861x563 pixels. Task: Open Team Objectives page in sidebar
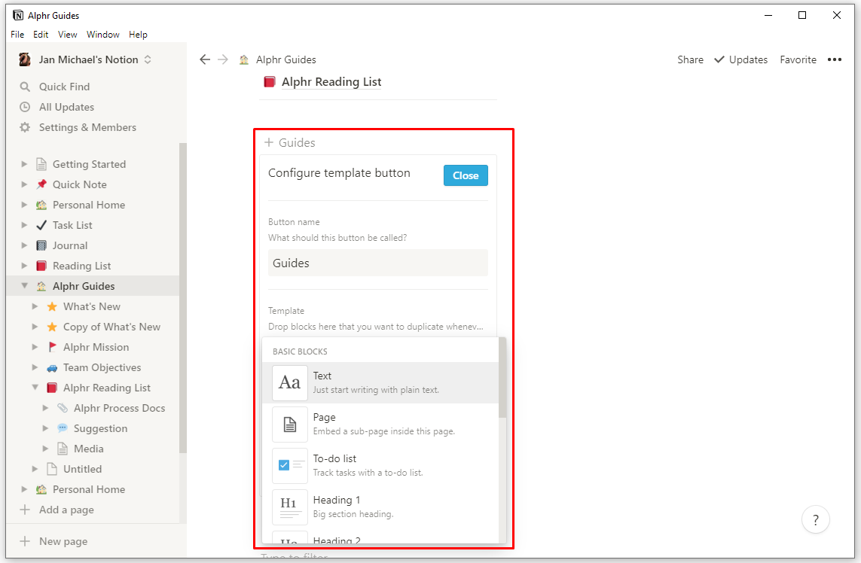coord(102,367)
